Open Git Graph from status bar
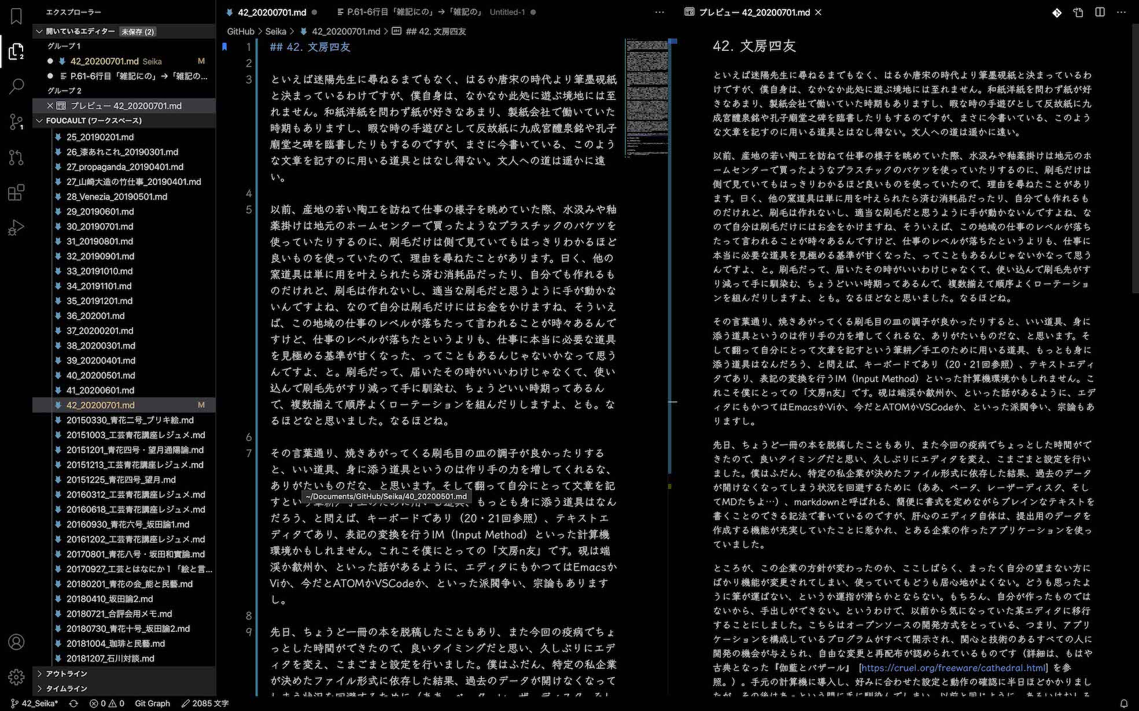This screenshot has width=1139, height=711. pyautogui.click(x=152, y=703)
